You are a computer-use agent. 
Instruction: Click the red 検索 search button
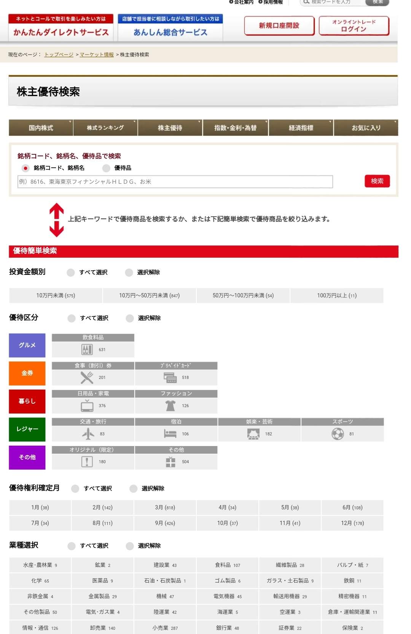377,181
